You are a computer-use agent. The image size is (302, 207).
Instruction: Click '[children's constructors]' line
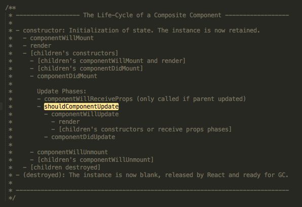[74, 53]
